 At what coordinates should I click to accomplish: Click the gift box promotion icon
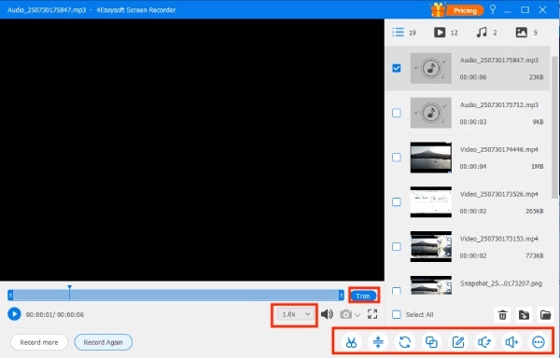click(438, 9)
